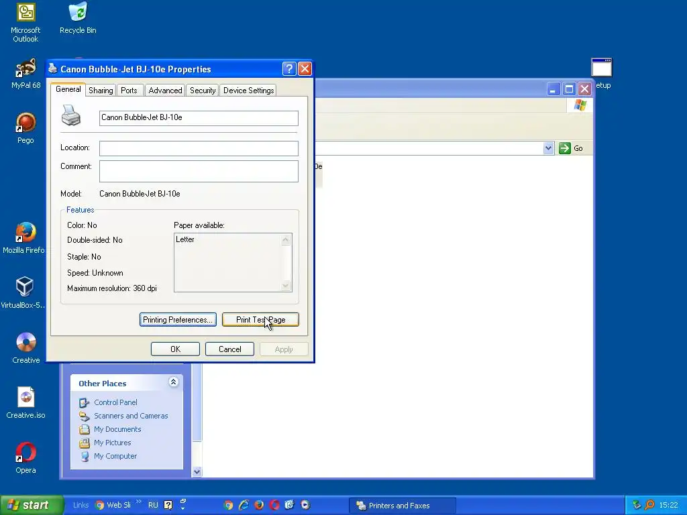The width and height of the screenshot is (687, 515).
Task: Click the Start button
Action: (x=31, y=505)
